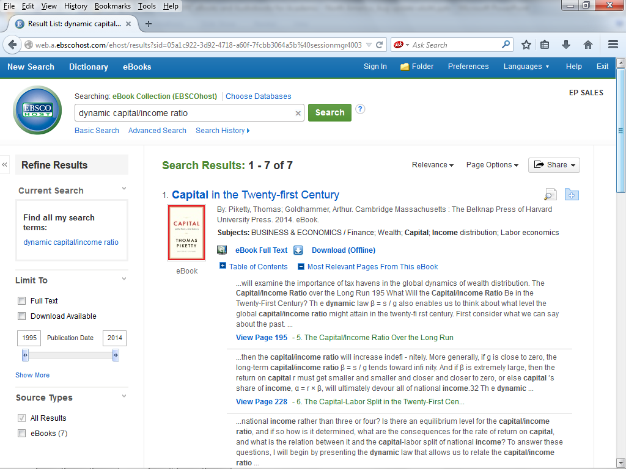This screenshot has height=469, width=626.
Task: Click Show More under Limit To
Action: (32, 375)
